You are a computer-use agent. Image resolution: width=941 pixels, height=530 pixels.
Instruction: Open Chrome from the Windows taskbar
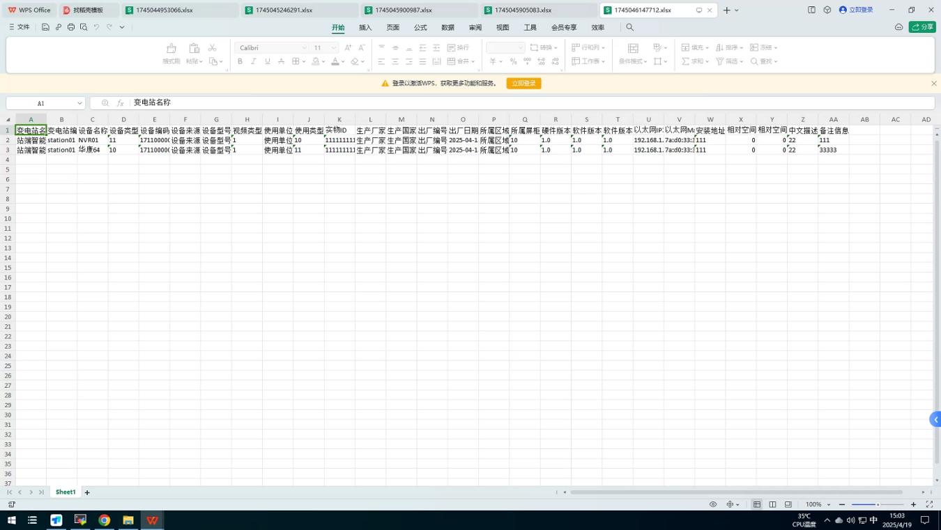pos(104,520)
